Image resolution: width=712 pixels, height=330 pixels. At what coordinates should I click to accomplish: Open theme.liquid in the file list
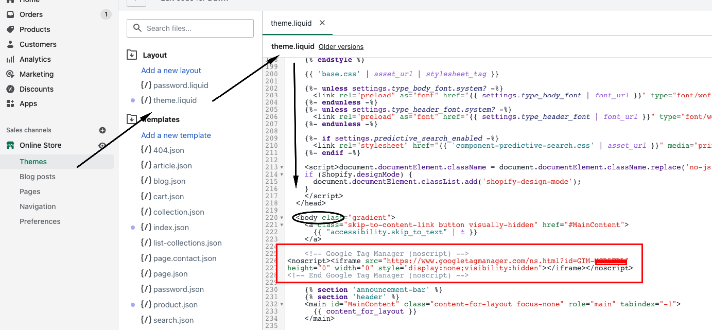(175, 100)
